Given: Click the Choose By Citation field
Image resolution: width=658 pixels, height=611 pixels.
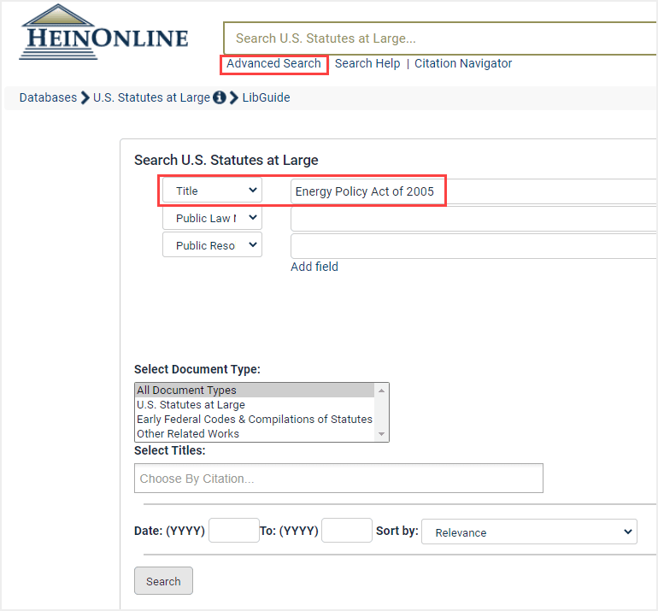Looking at the screenshot, I should click(x=338, y=479).
